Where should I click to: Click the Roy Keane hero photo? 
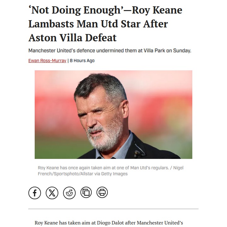coord(113,114)
